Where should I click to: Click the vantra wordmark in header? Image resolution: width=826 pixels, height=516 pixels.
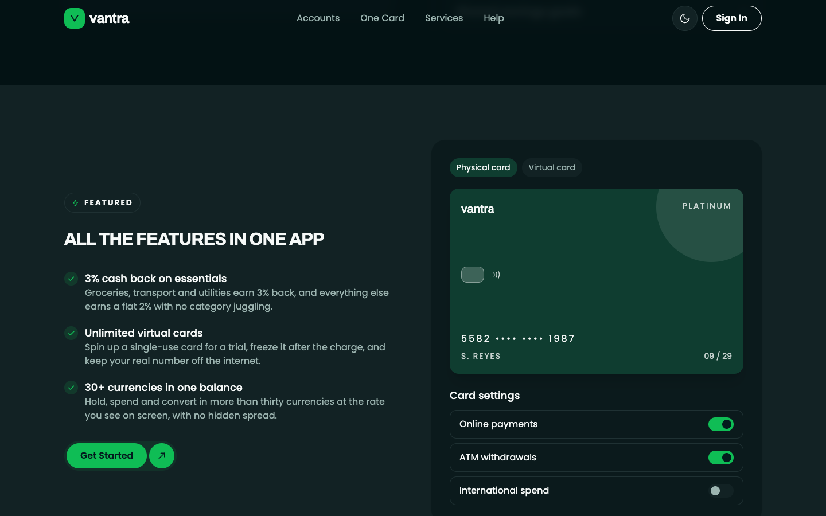click(110, 18)
